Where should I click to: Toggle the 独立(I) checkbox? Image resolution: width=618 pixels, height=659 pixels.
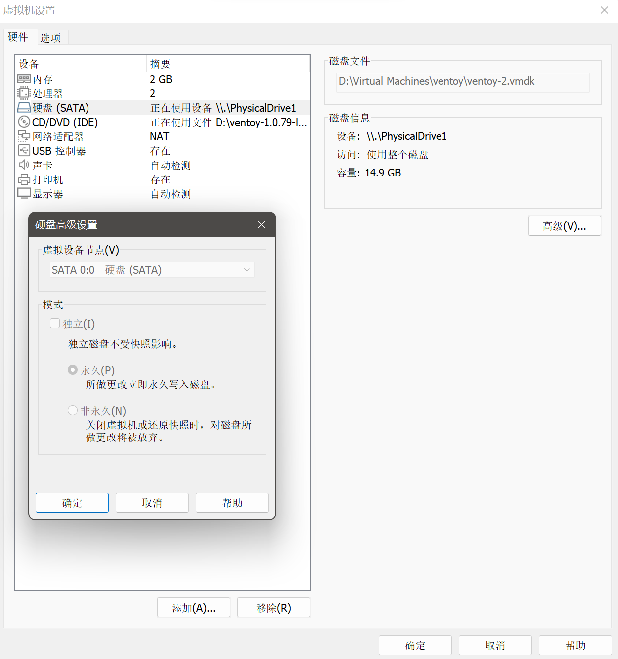(55, 323)
